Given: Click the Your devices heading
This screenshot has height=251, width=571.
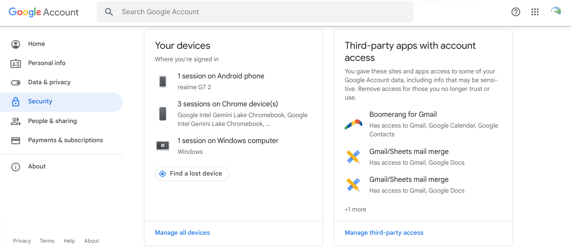Looking at the screenshot, I should pos(183,45).
